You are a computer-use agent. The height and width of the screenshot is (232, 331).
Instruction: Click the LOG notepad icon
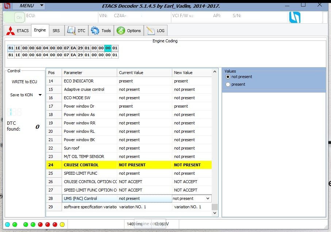(150, 31)
